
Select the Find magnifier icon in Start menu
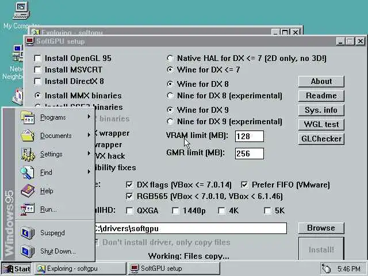[x=27, y=172]
